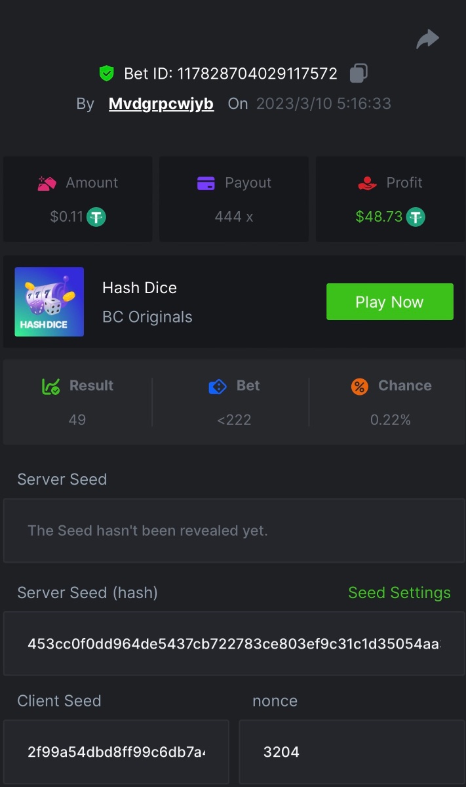Tap the share arrow icon
466x787 pixels.
point(427,40)
